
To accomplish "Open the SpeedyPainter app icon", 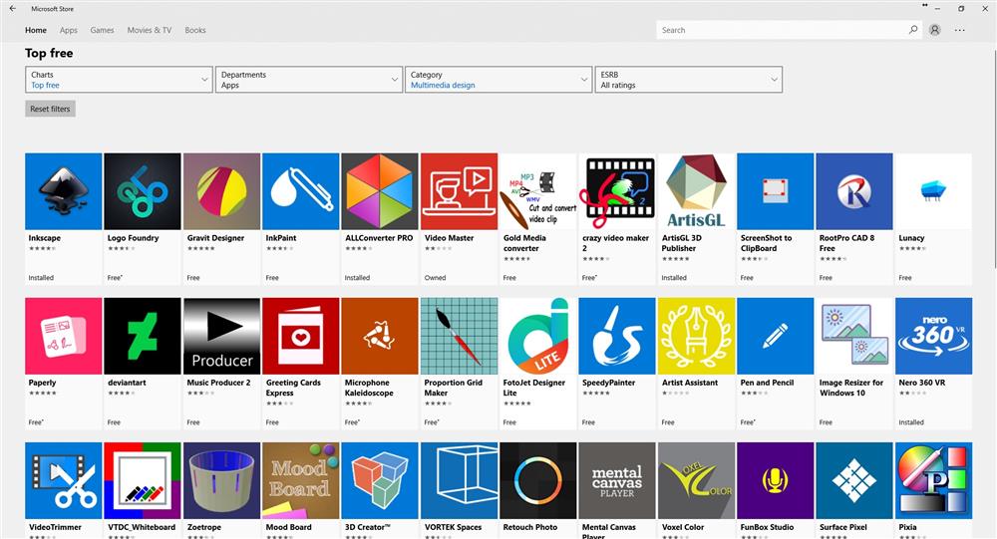I will (x=617, y=336).
